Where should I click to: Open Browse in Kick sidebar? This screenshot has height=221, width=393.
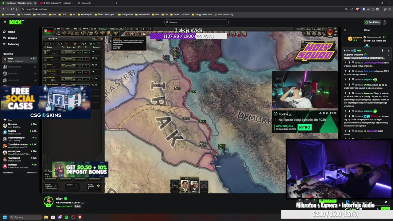click(12, 38)
